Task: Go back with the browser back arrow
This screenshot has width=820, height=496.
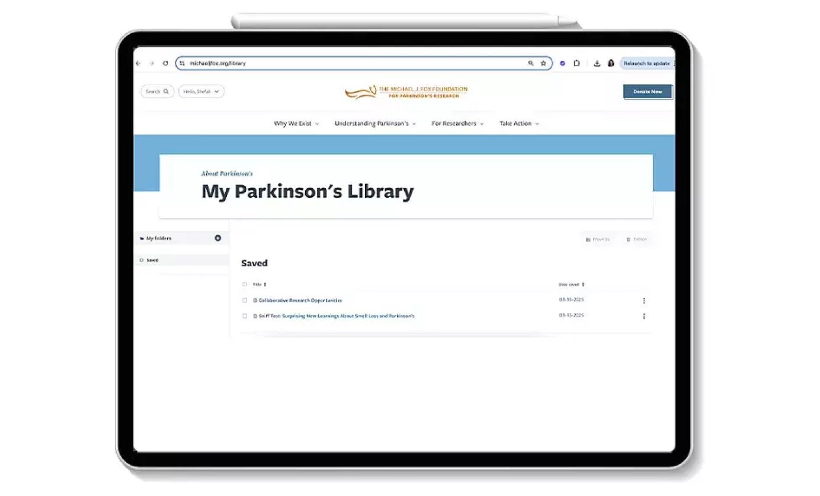Action: 139,63
